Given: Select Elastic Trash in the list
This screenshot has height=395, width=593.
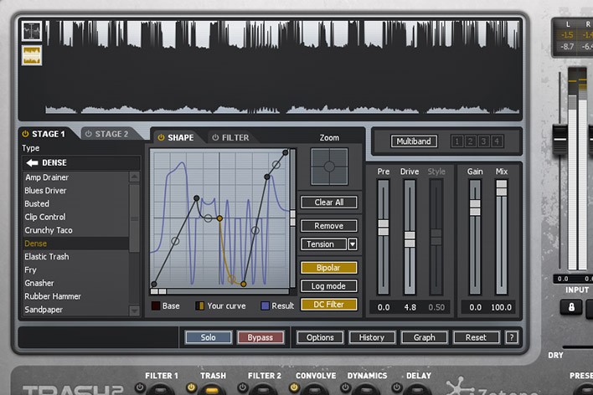Looking at the screenshot, I should 75,257.
